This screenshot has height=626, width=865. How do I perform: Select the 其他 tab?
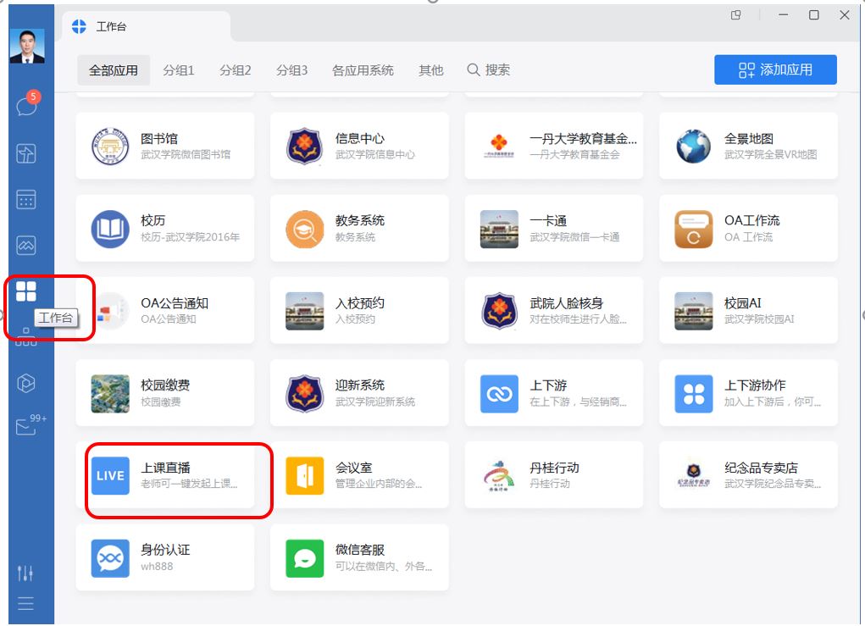click(x=430, y=70)
